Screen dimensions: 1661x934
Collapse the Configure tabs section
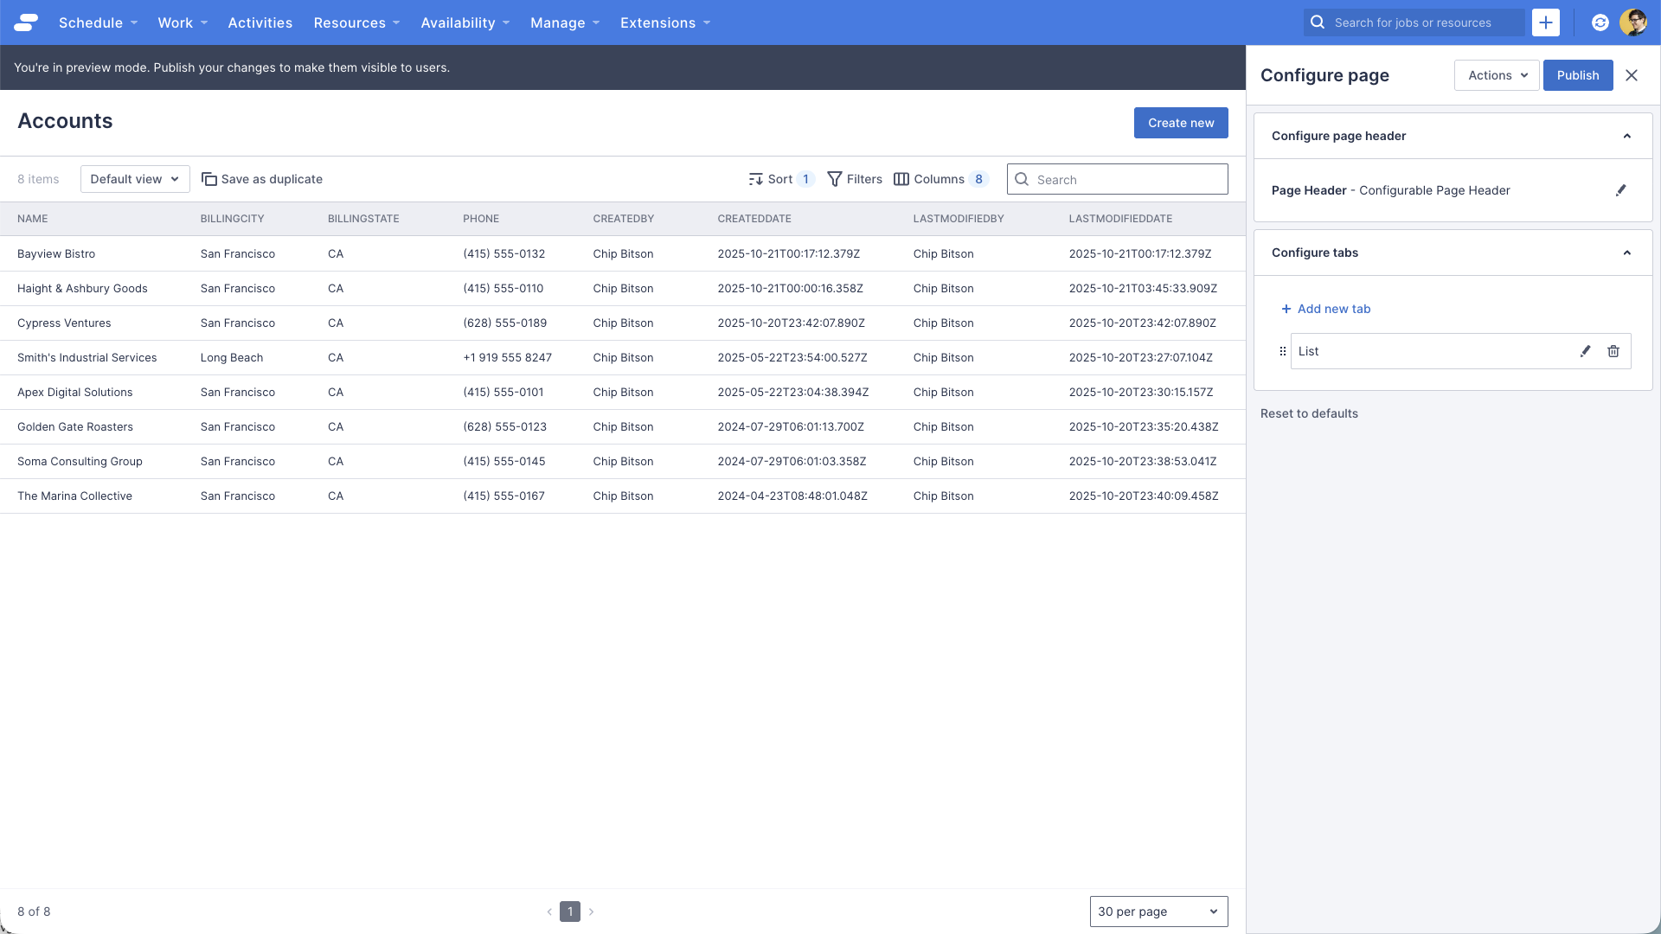click(x=1628, y=253)
